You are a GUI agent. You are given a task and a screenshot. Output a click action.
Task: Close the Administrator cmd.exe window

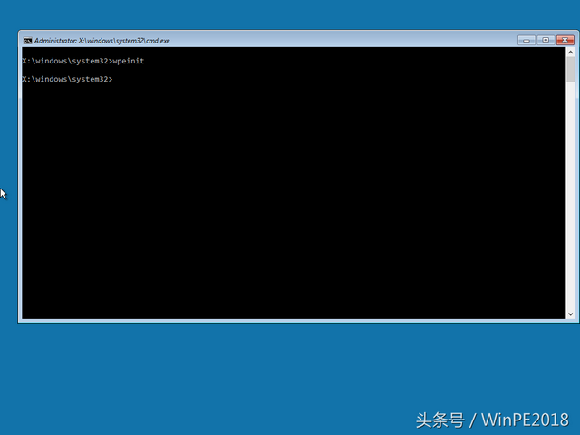[565, 40]
